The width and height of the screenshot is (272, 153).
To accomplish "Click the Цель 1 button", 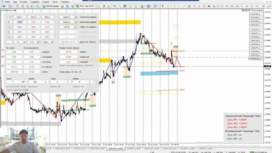I will pyautogui.click(x=20, y=17).
